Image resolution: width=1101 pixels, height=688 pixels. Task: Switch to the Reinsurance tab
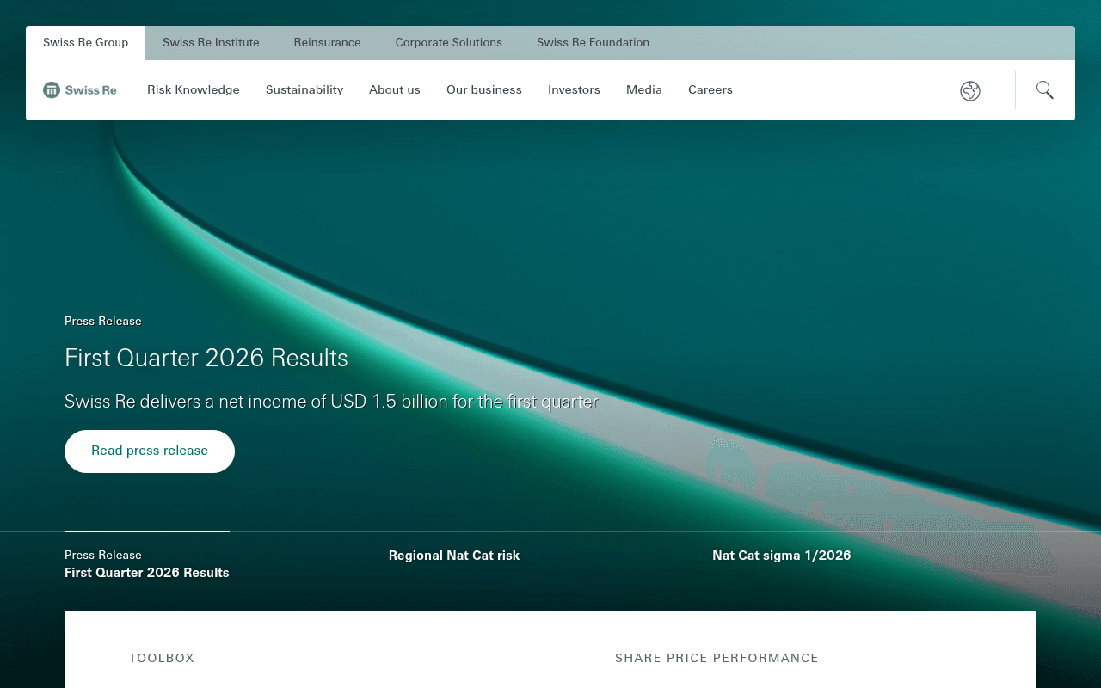(x=328, y=43)
